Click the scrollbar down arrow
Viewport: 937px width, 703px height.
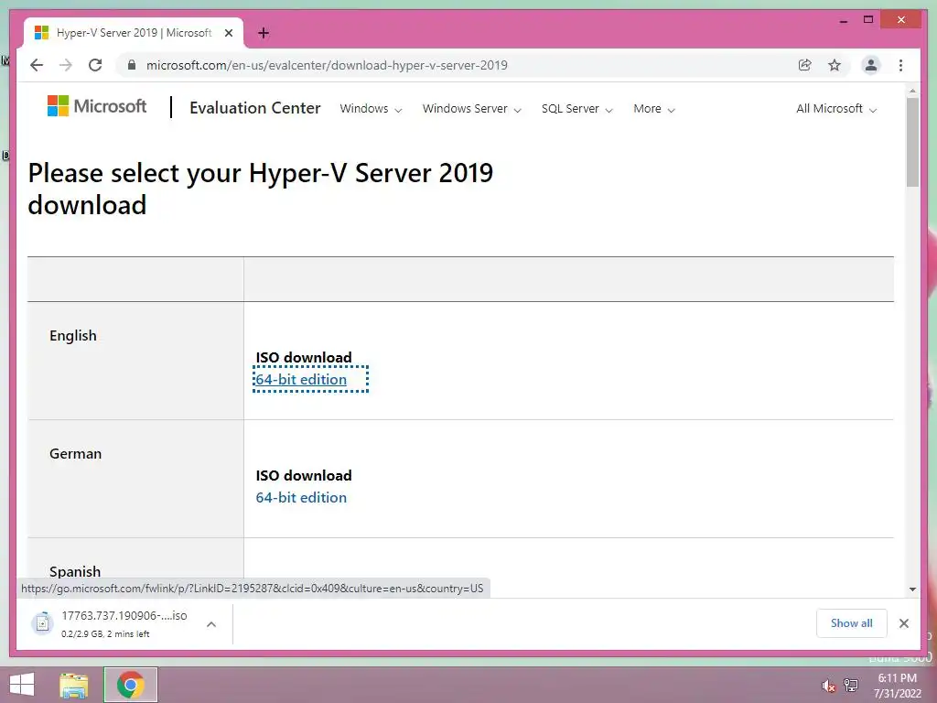pyautogui.click(x=912, y=589)
